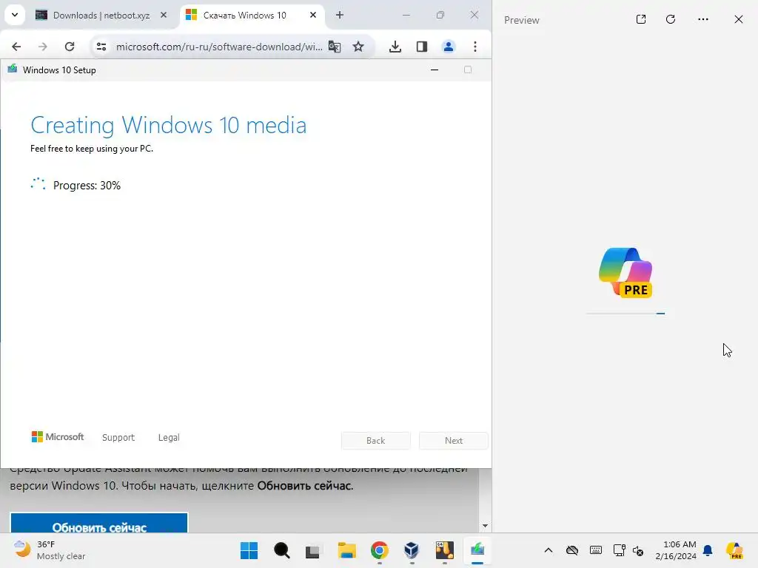Open Chrome profile avatar
The image size is (758, 568).
point(448,47)
